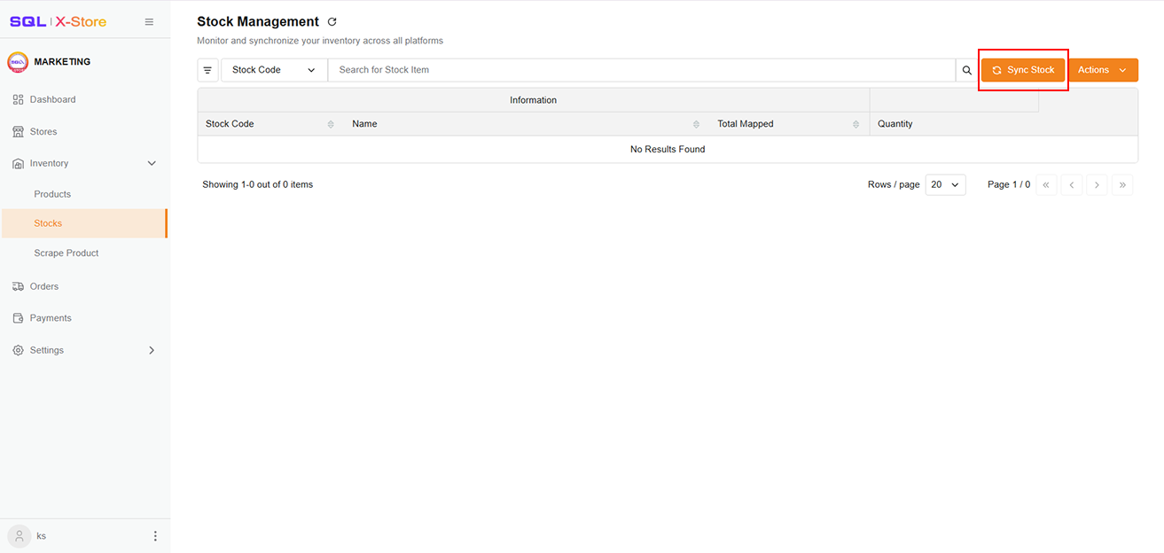Click the No Results Found message

click(668, 150)
